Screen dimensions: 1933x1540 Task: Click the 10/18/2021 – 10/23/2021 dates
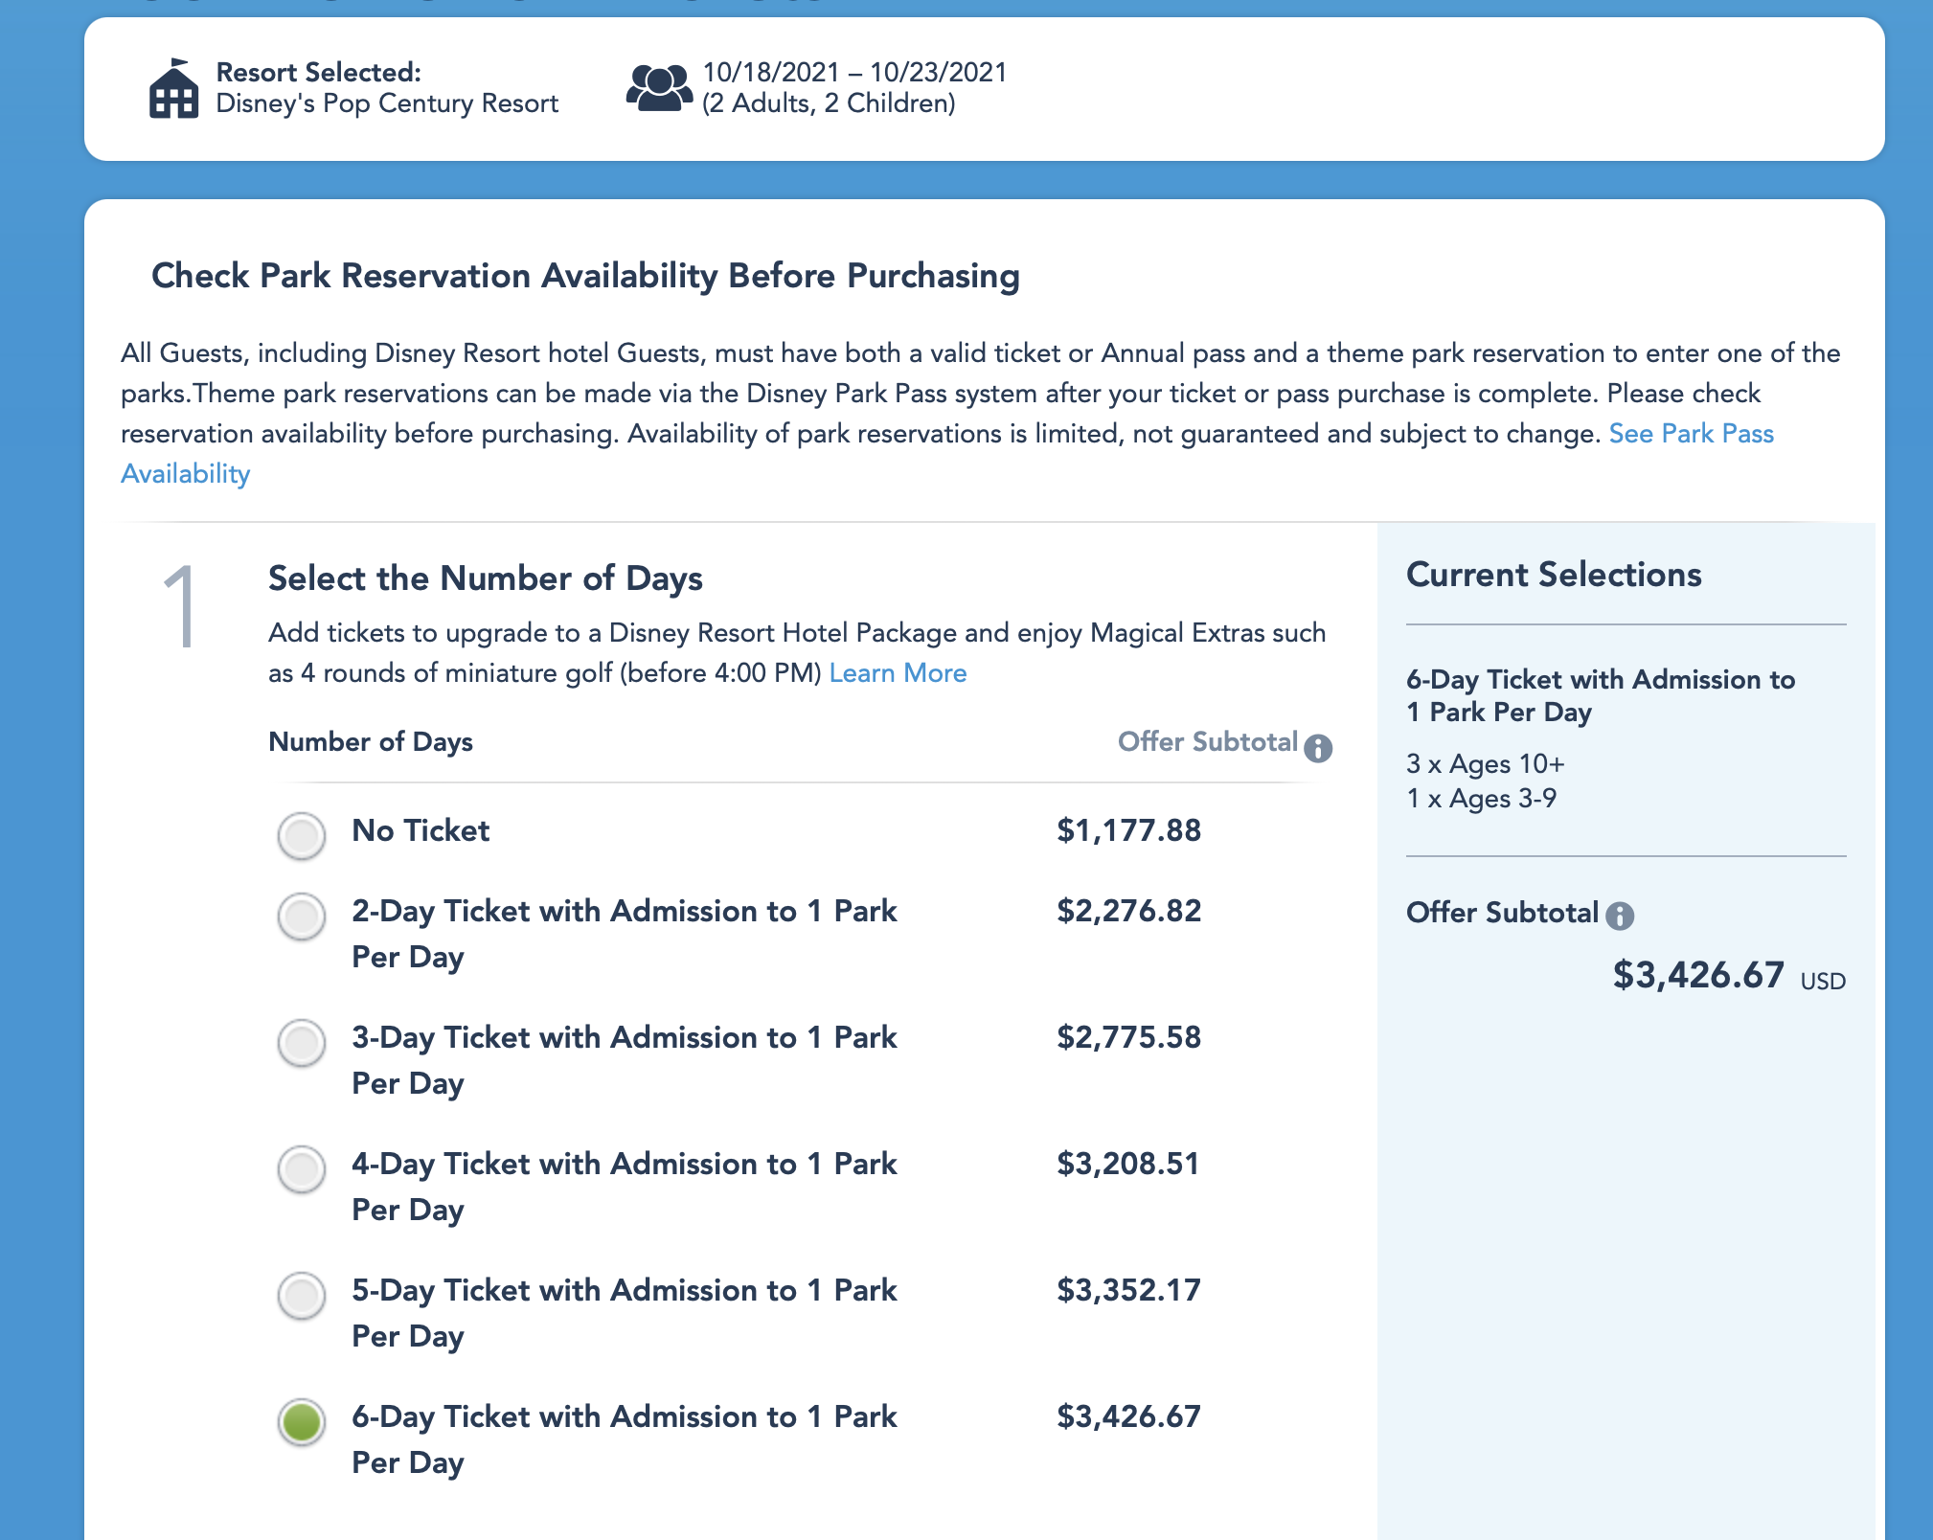(854, 73)
